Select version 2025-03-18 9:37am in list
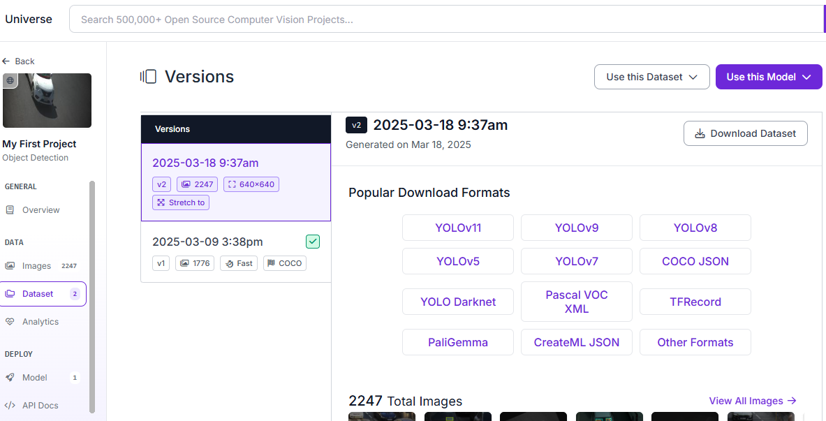The image size is (826, 421). pyautogui.click(x=236, y=182)
